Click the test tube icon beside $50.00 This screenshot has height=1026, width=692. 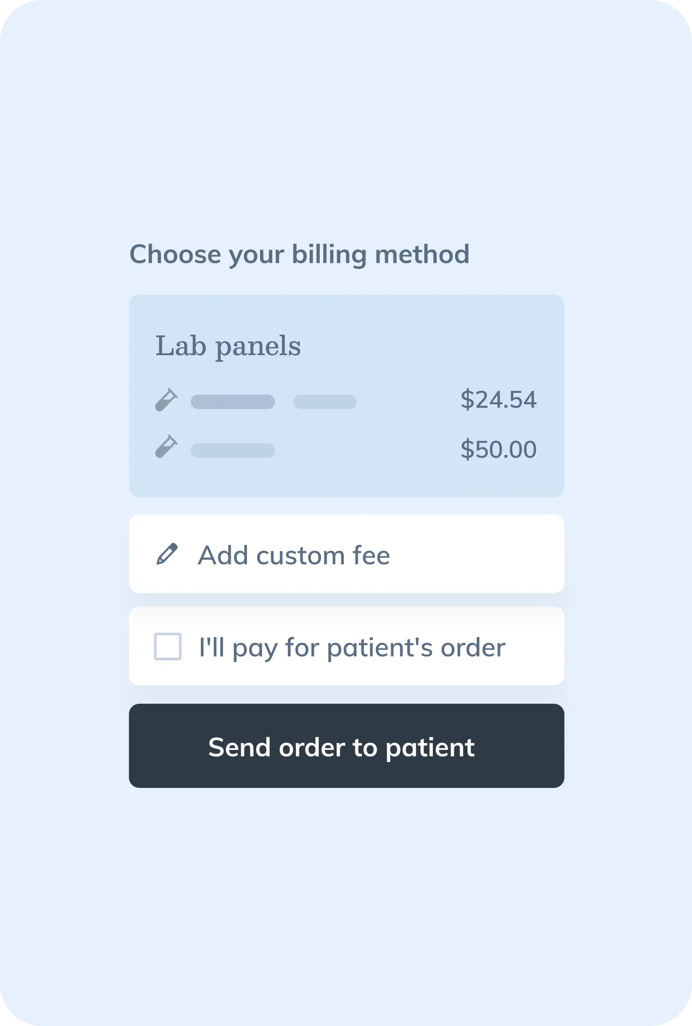(x=166, y=446)
